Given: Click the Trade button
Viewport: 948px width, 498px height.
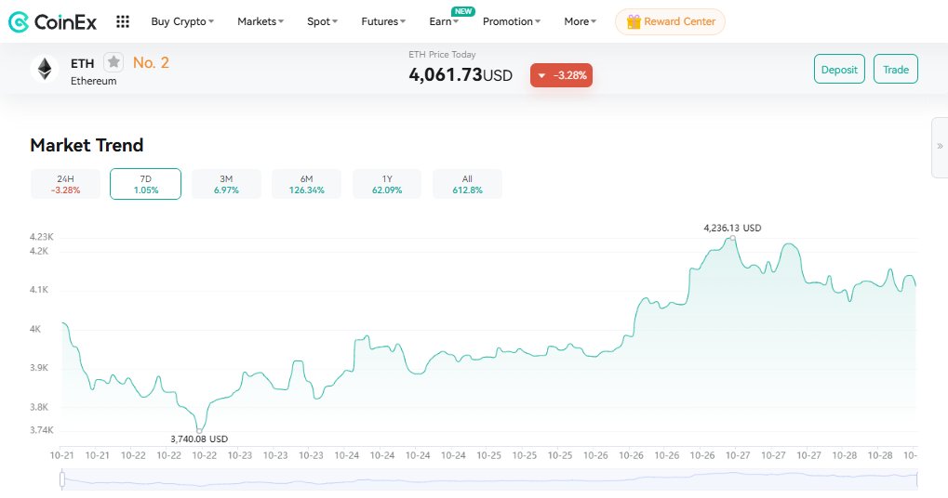Looking at the screenshot, I should tap(895, 69).
